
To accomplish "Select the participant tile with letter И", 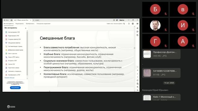I will point(183,25).
